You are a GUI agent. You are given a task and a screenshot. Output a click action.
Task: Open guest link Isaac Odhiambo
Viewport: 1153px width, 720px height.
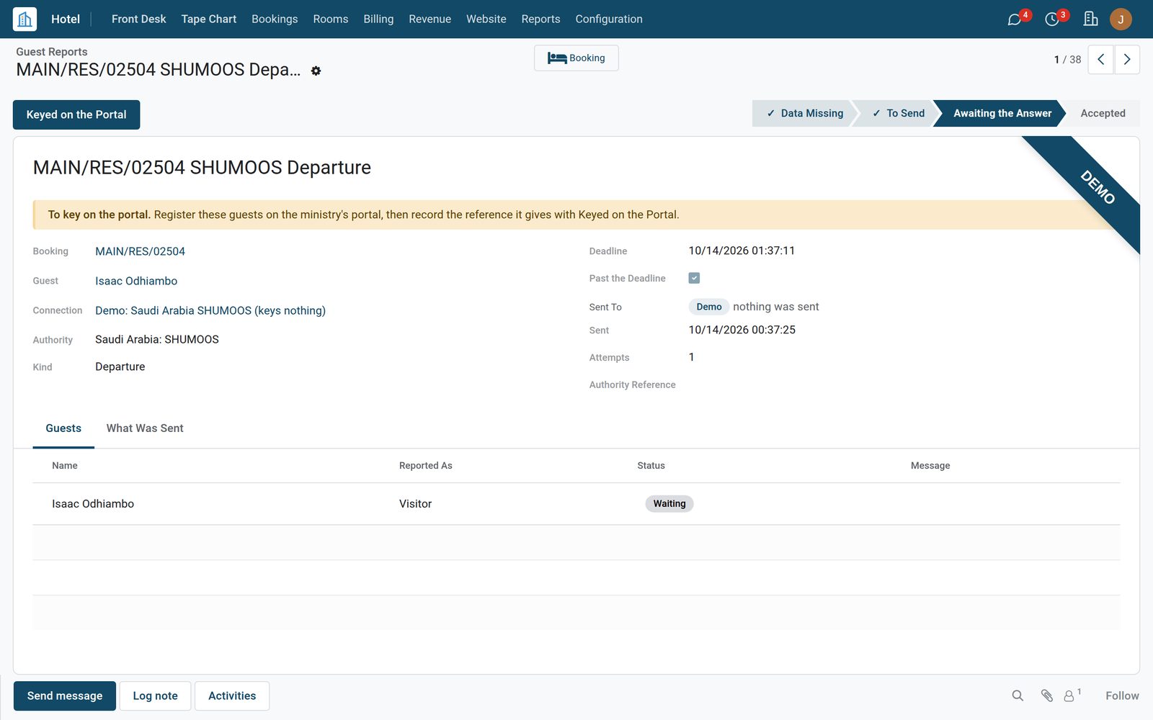click(136, 281)
